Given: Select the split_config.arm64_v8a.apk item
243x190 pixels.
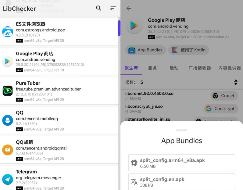Looking at the screenshot, I should tap(182, 163).
